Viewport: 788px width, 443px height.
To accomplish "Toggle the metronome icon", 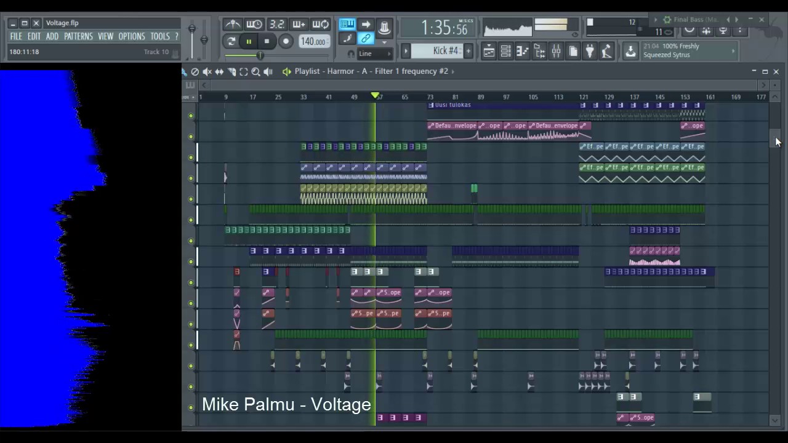I will (233, 25).
